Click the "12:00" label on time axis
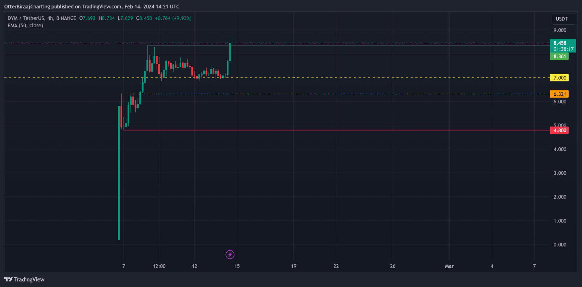 tap(159, 266)
